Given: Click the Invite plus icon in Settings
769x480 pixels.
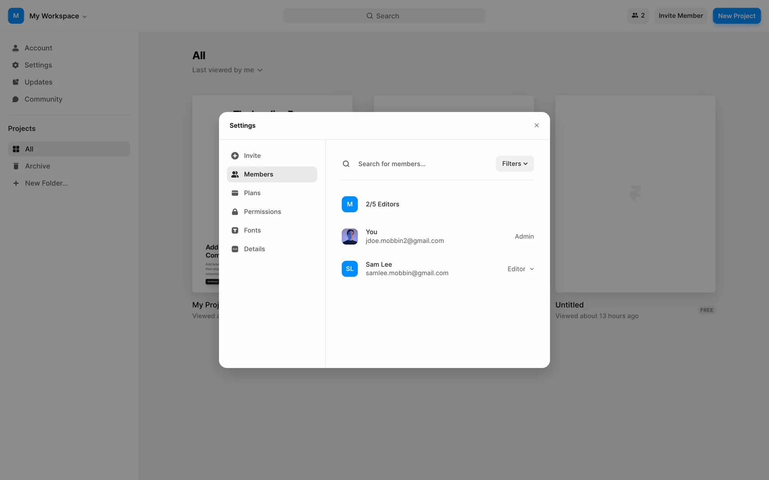Looking at the screenshot, I should 235,156.
